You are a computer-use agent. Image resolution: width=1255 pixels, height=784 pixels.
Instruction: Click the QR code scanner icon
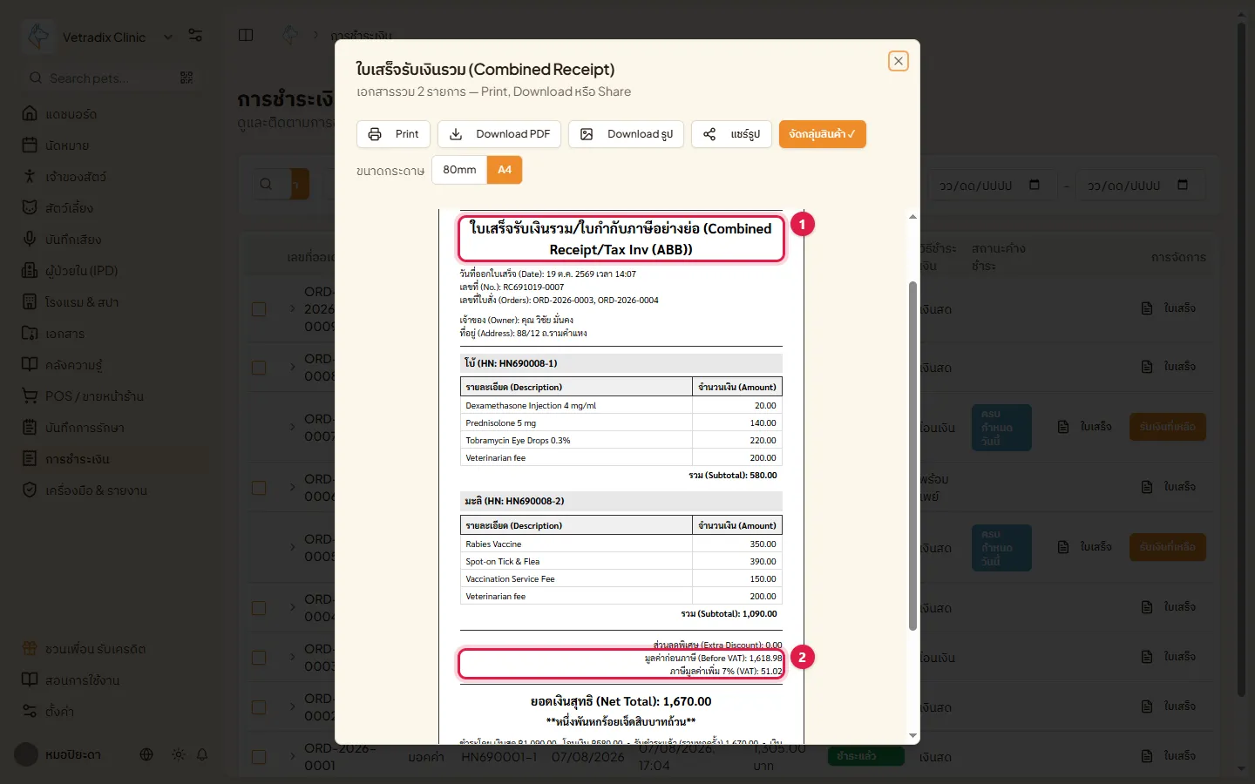187,78
